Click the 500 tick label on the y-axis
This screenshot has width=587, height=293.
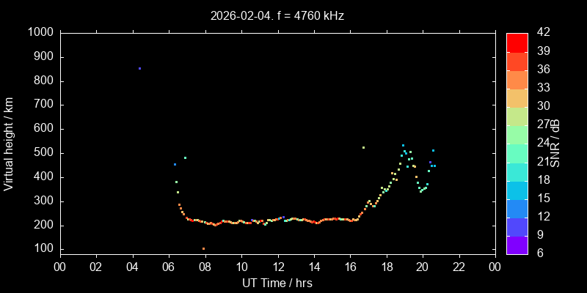pos(43,153)
